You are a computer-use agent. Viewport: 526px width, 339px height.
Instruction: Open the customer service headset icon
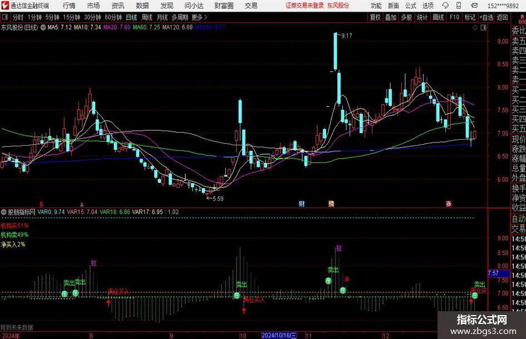click(x=445, y=6)
